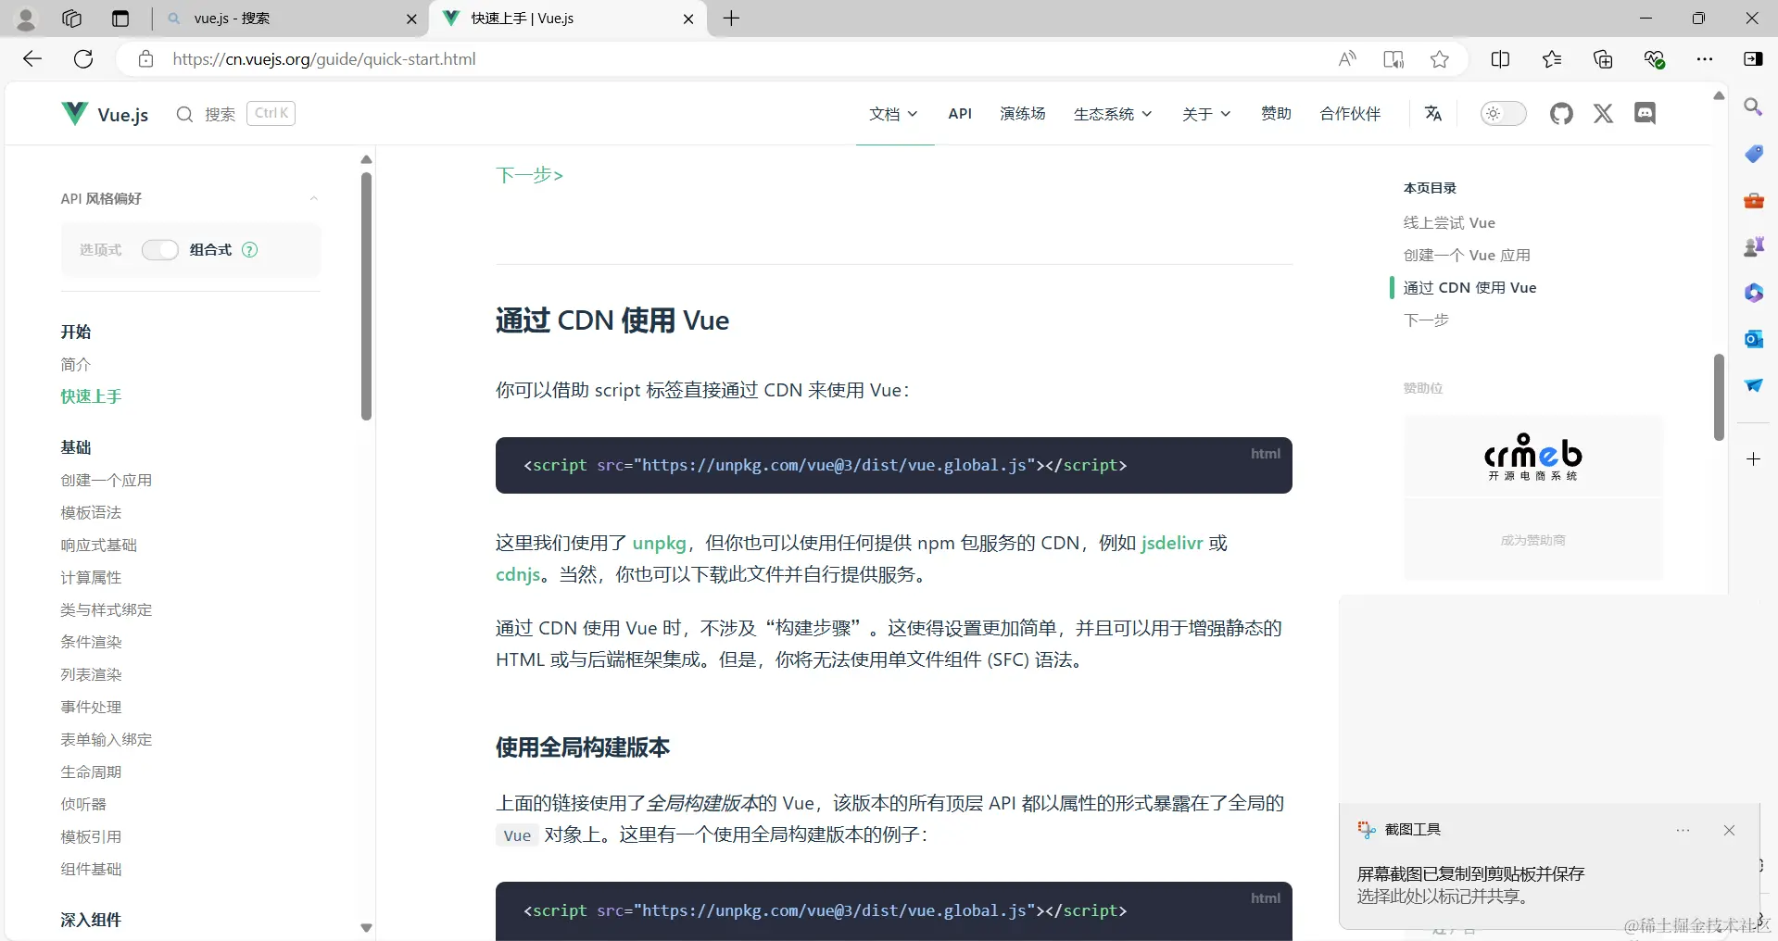Click the 成为赞助商 sponsor link

(x=1533, y=540)
